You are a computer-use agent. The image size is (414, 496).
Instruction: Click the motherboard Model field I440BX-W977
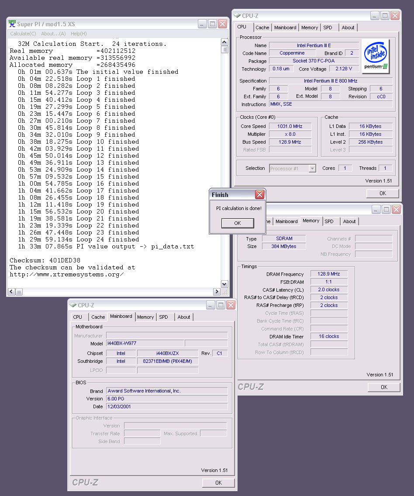[145, 343]
